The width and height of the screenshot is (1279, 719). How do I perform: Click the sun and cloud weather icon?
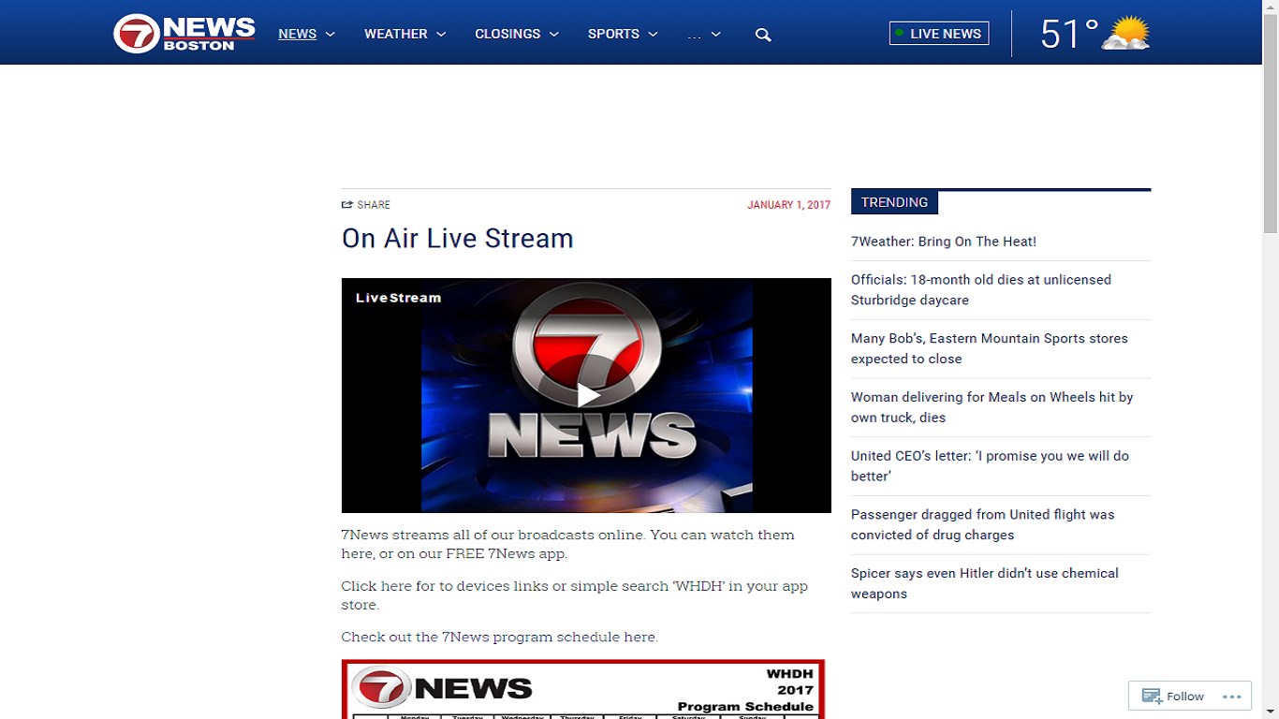click(1125, 34)
